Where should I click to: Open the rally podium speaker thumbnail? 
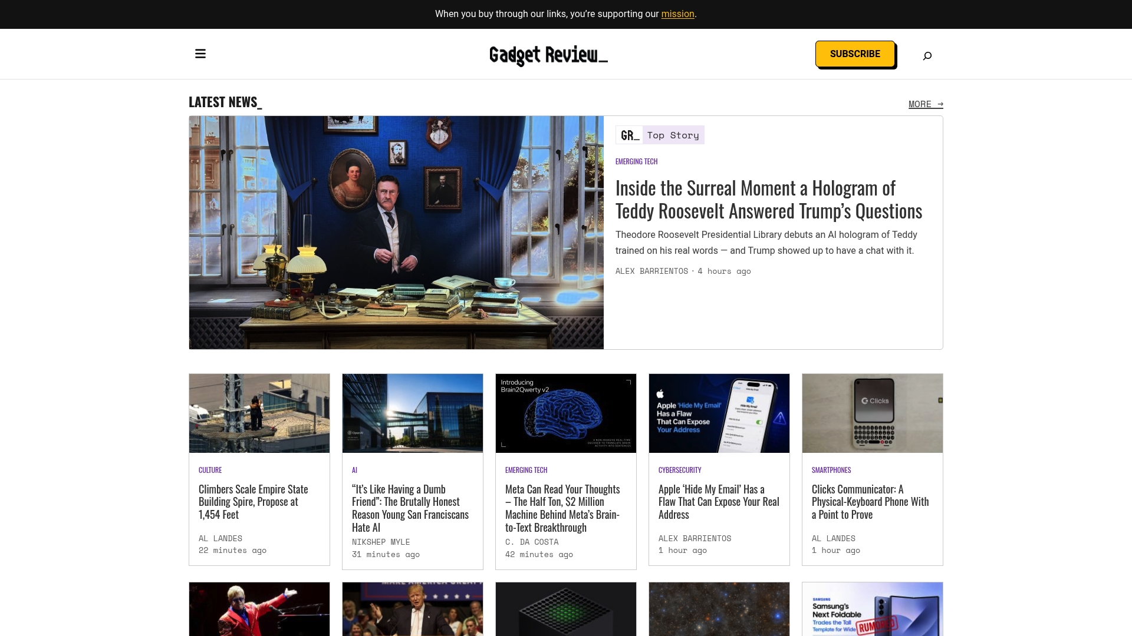pyautogui.click(x=413, y=609)
